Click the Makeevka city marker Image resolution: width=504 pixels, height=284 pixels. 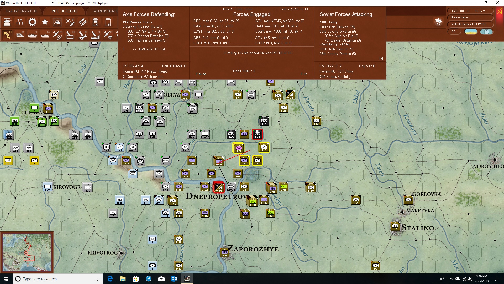(402, 212)
